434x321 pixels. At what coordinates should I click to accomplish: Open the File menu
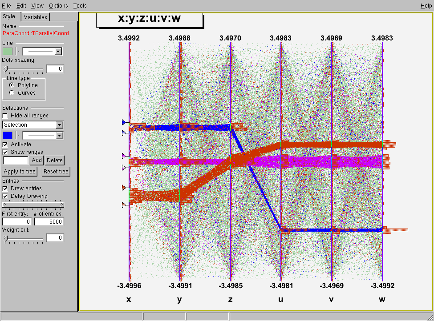[x=6, y=5]
